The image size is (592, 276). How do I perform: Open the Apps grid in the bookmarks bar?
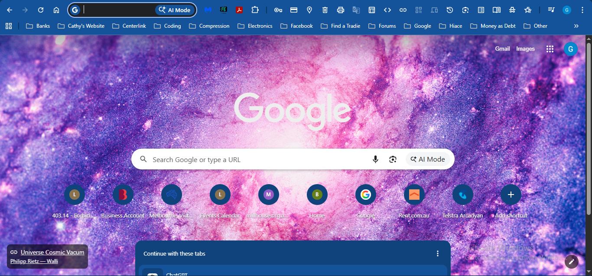coord(9,26)
